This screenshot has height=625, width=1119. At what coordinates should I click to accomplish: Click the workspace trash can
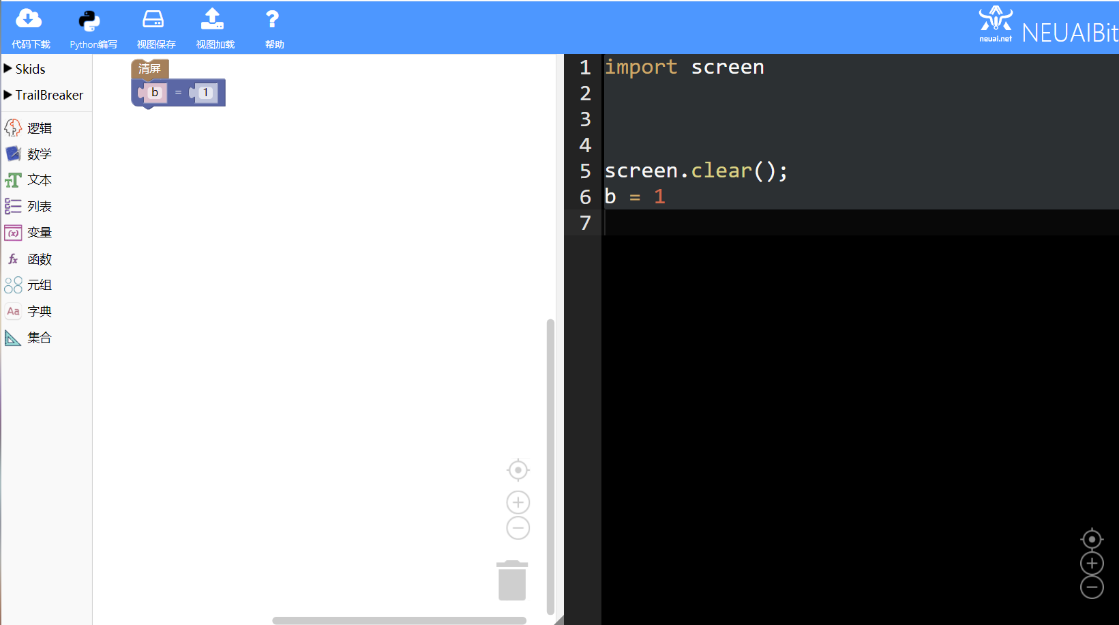click(x=512, y=581)
